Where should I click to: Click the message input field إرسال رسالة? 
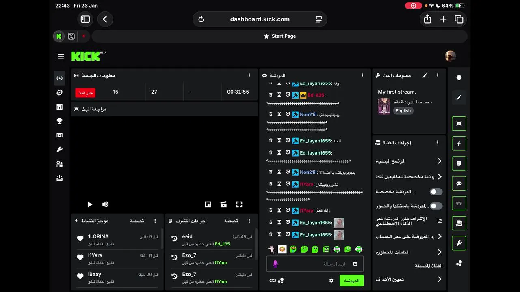[x=315, y=264]
